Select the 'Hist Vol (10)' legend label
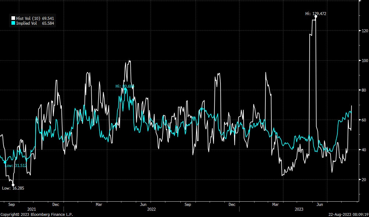The width and height of the screenshot is (369, 217). 28,19
